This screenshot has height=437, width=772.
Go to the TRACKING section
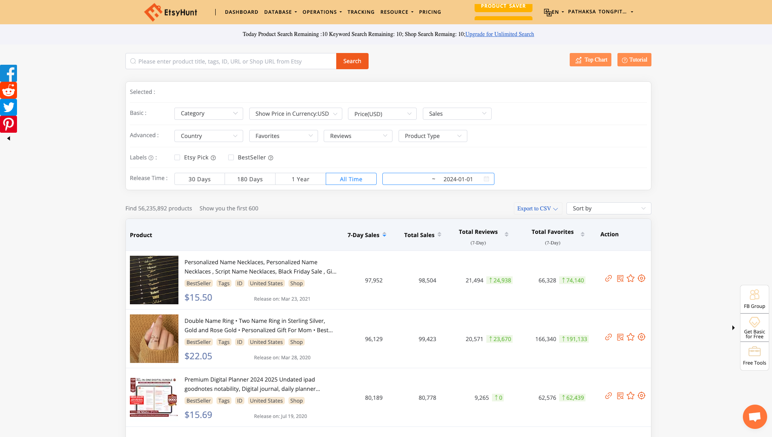361,12
